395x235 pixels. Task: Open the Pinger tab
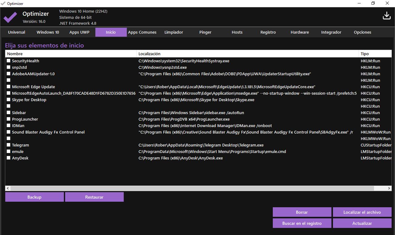[x=205, y=32]
